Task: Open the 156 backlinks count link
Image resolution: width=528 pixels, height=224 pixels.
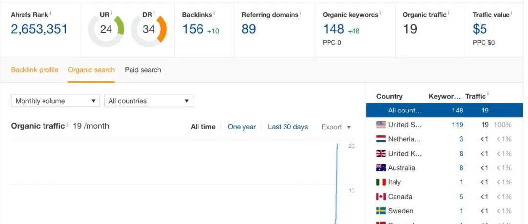Action: [193, 29]
